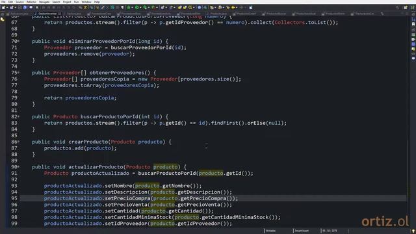Expand the Search toolbar dropdown arrow
Image resolution: width=416 pixels, height=234 pixels.
coord(194,7)
